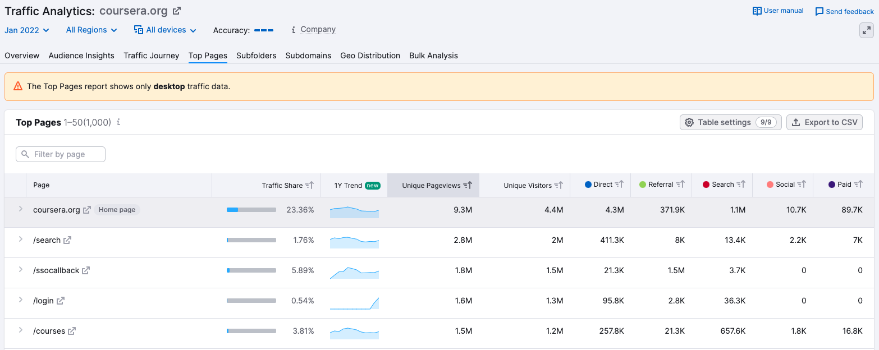Viewport: 879px width, 350px height.
Task: Click the Filter by page input field
Action: coord(61,154)
